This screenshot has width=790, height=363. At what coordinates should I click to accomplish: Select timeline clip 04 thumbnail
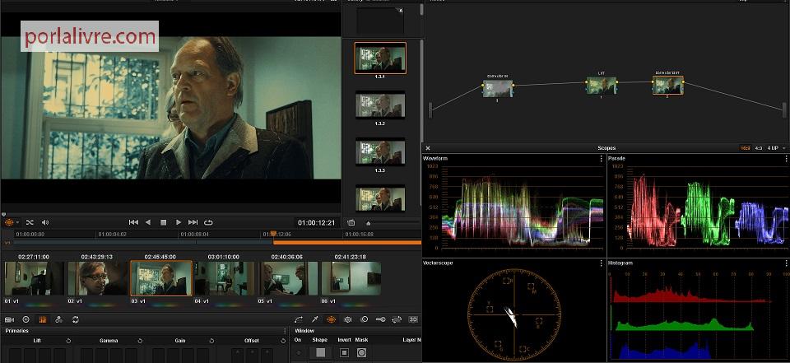tap(225, 278)
